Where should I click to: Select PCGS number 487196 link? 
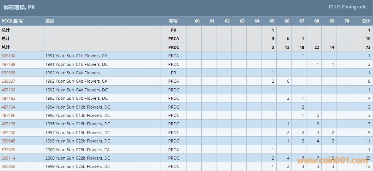[8, 115]
